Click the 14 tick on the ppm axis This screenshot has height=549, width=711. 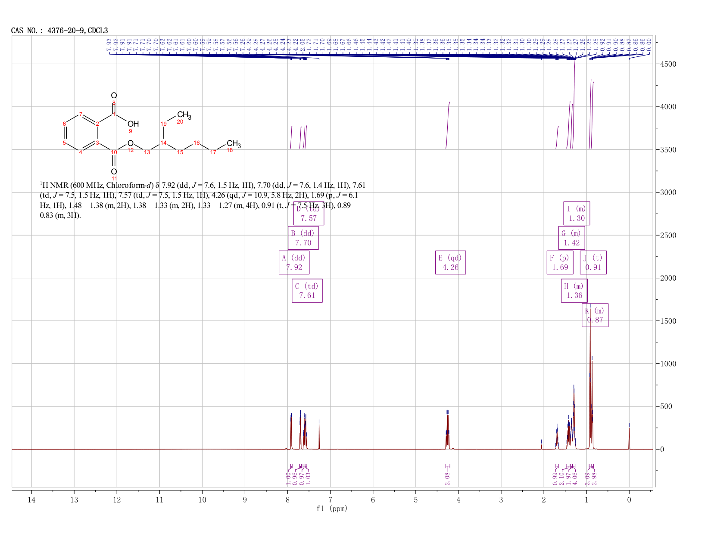(31, 499)
